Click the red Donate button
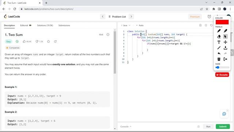The height and width of the screenshot is (132, 234). [222, 75]
